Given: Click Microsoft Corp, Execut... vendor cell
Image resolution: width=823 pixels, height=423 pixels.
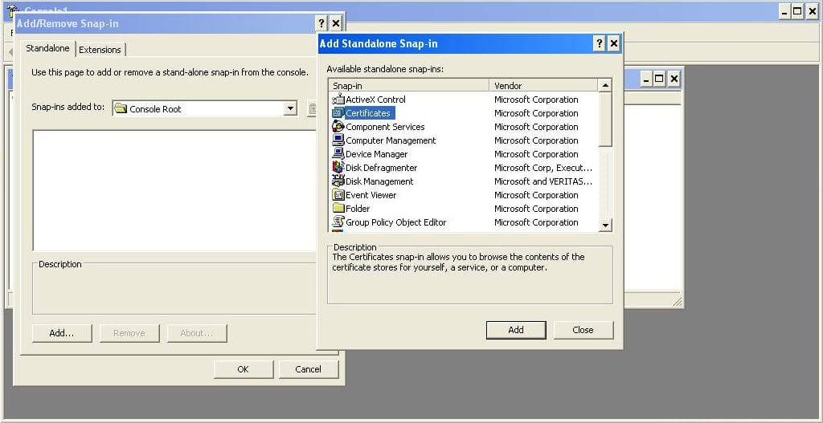Looking at the screenshot, I should pyautogui.click(x=543, y=168).
